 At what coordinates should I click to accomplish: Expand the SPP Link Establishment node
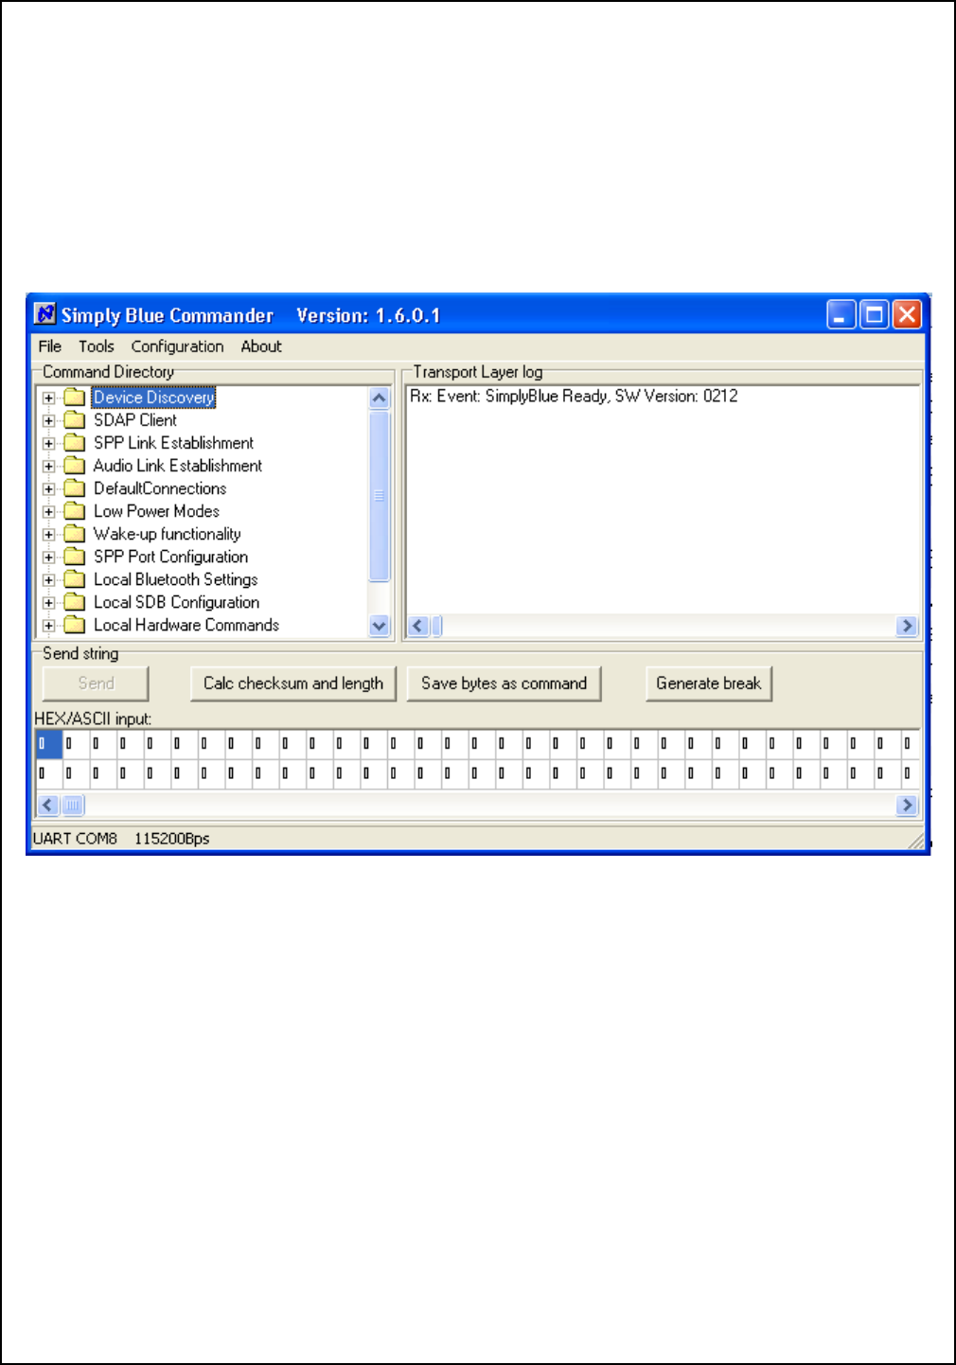(x=48, y=443)
